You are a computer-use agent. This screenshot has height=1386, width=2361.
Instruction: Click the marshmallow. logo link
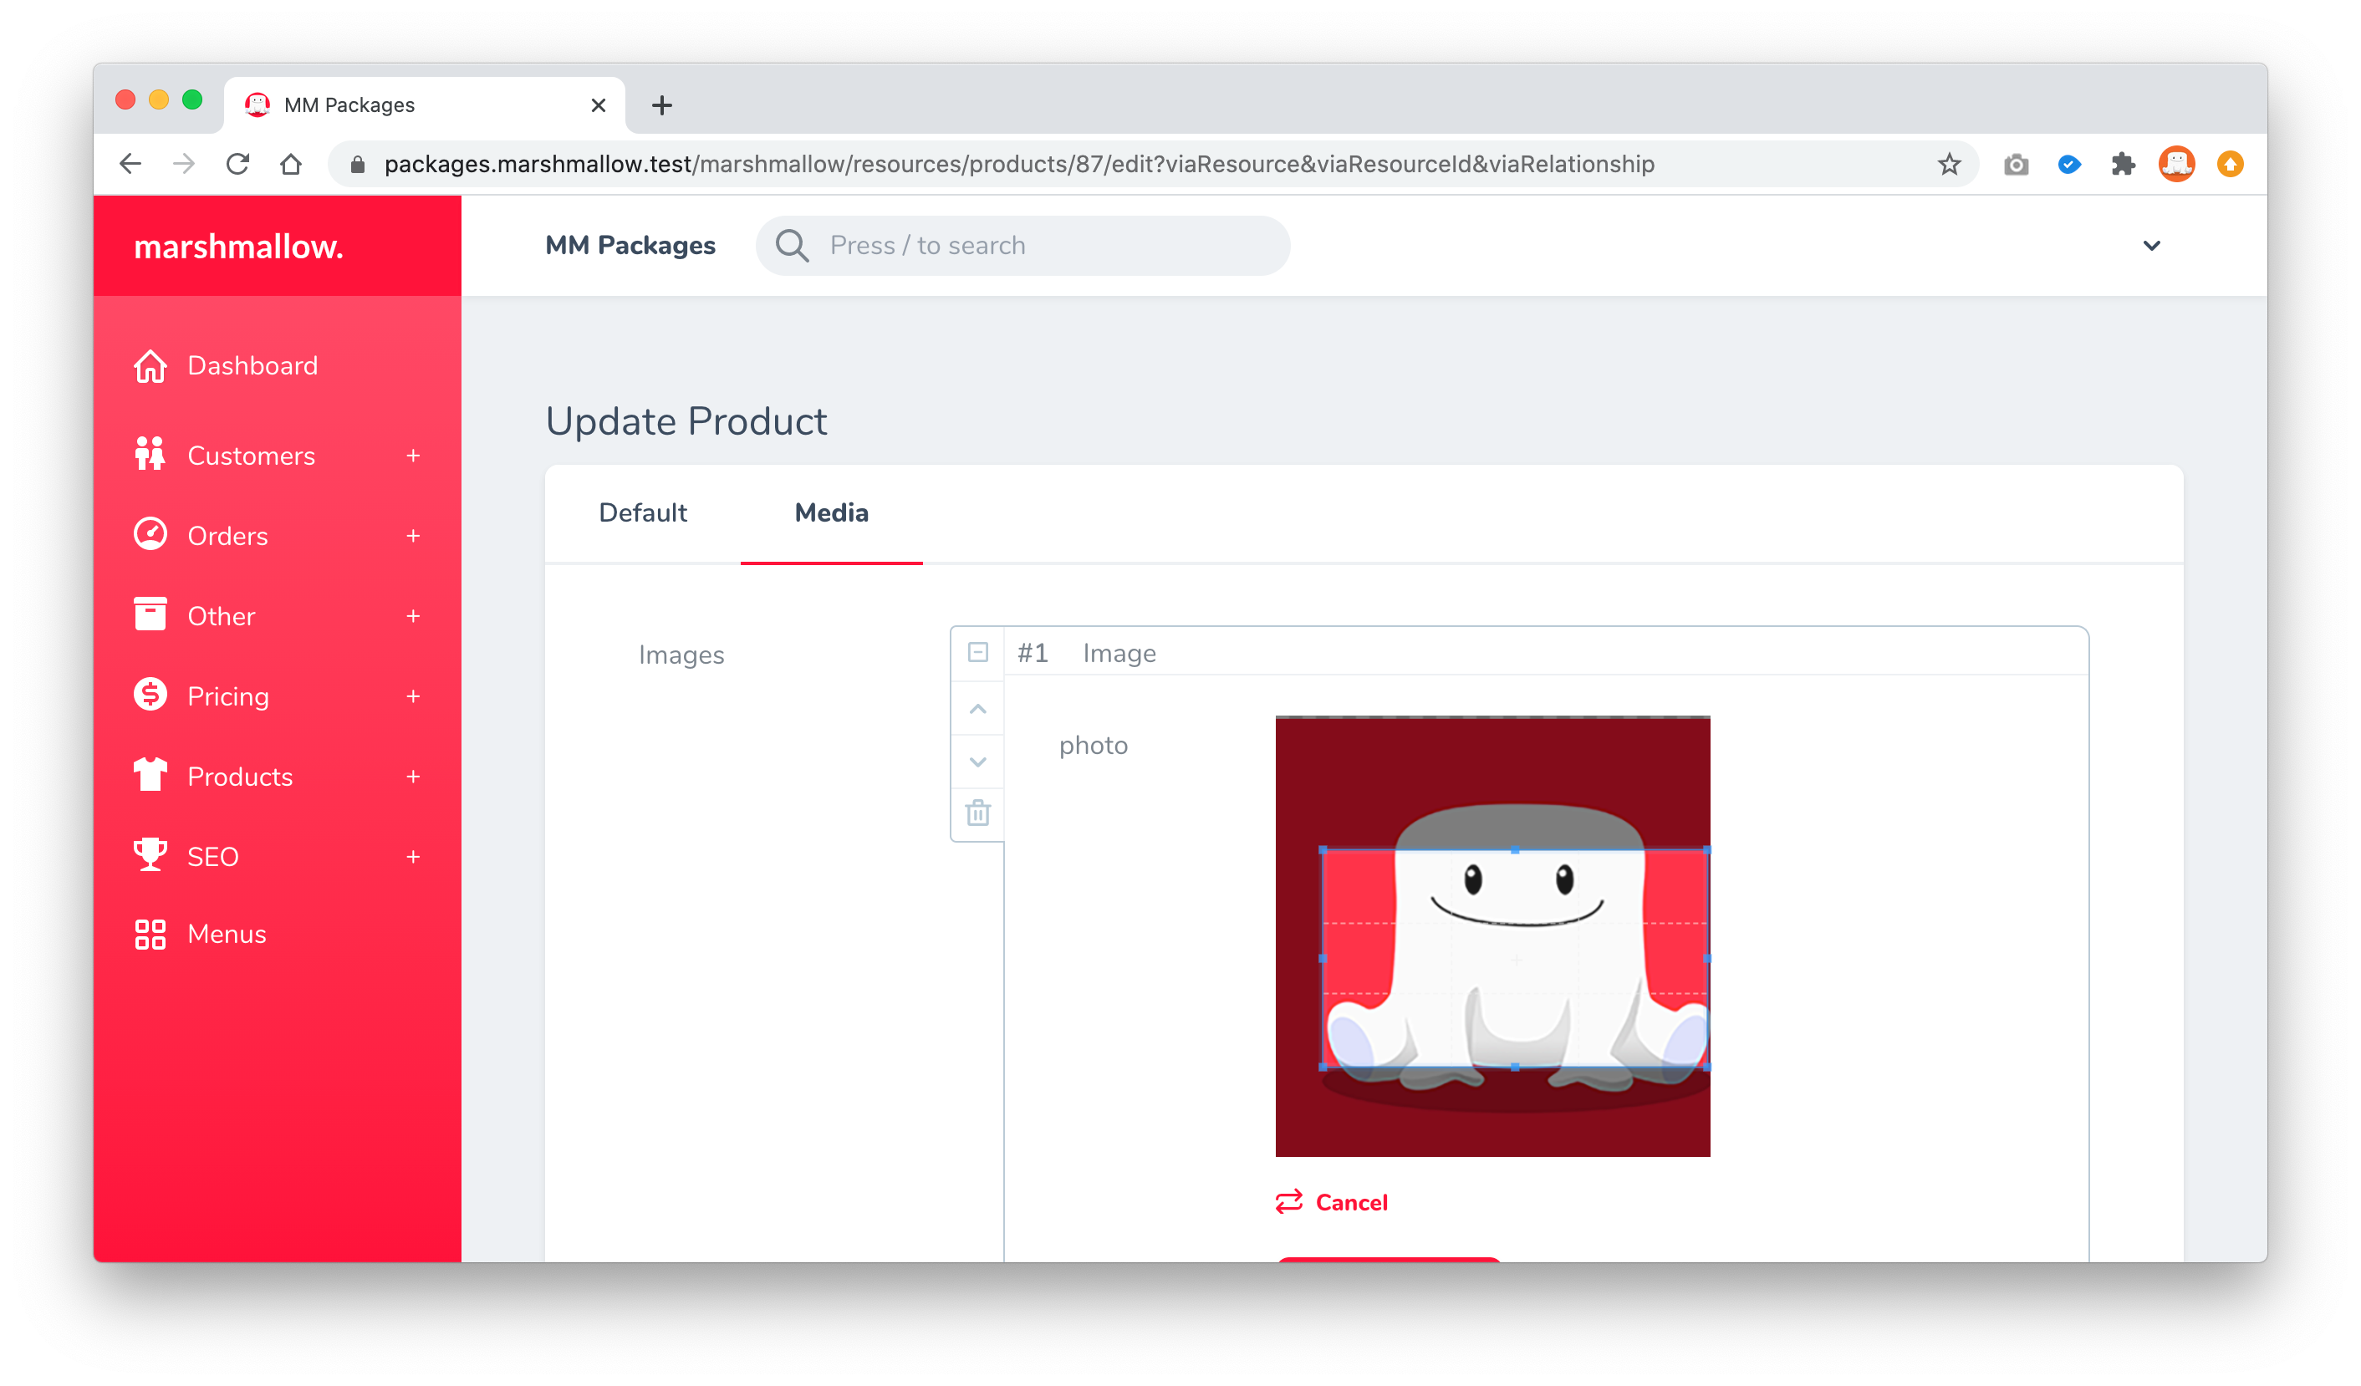pos(239,247)
